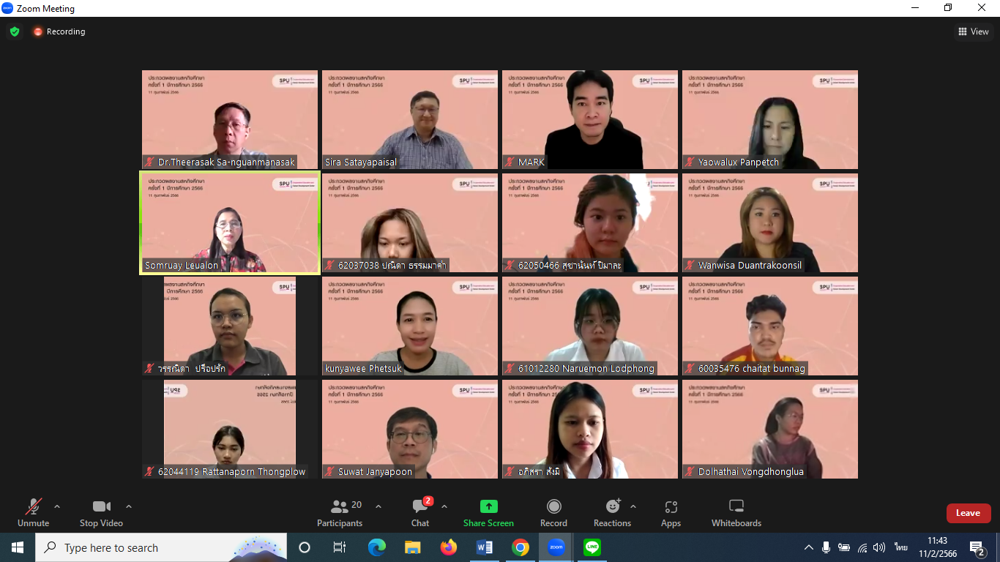
Task: Click the green encryption shield icon
Action: 15,31
